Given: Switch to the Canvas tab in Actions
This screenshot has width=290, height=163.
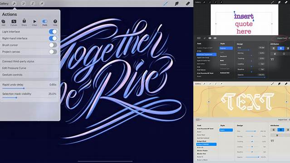Looking at the screenshot, I should [14, 22].
